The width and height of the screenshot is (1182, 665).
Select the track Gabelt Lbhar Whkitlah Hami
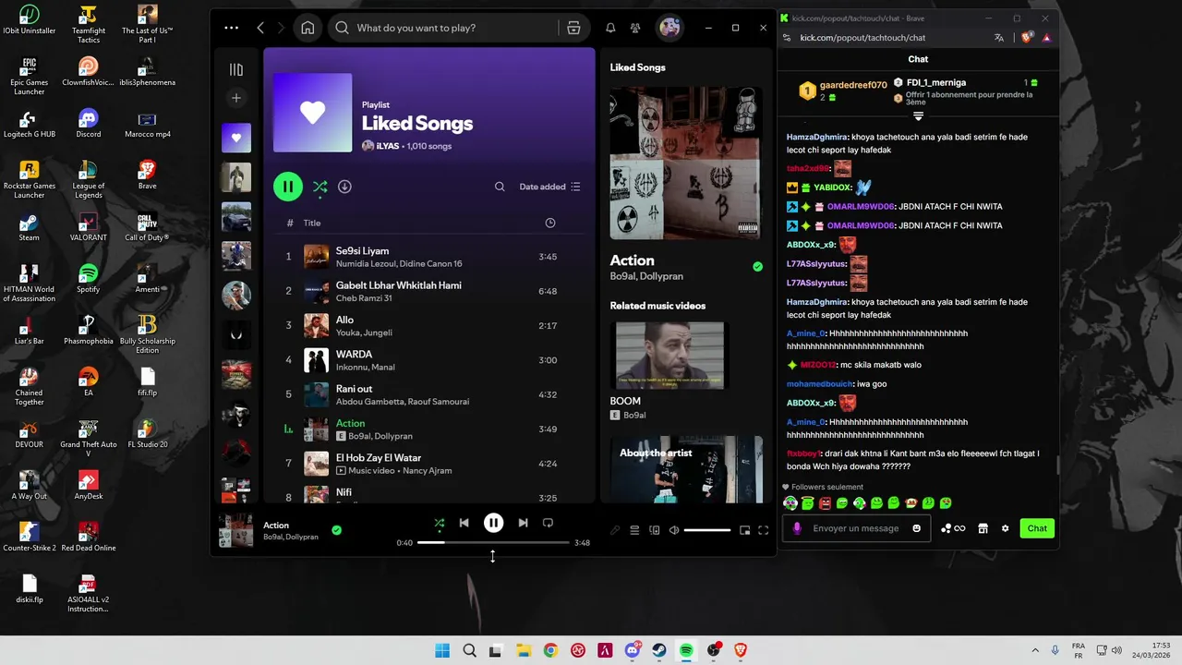point(429,291)
